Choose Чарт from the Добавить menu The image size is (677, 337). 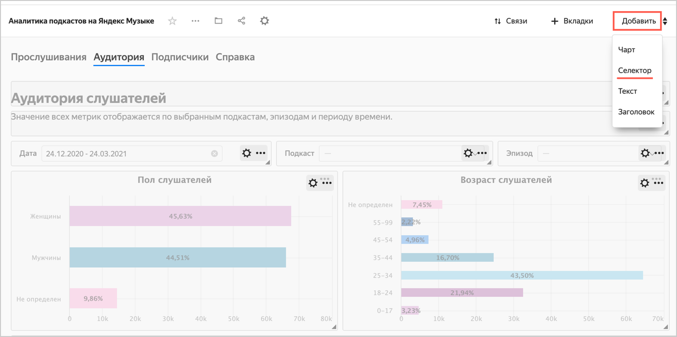point(626,50)
